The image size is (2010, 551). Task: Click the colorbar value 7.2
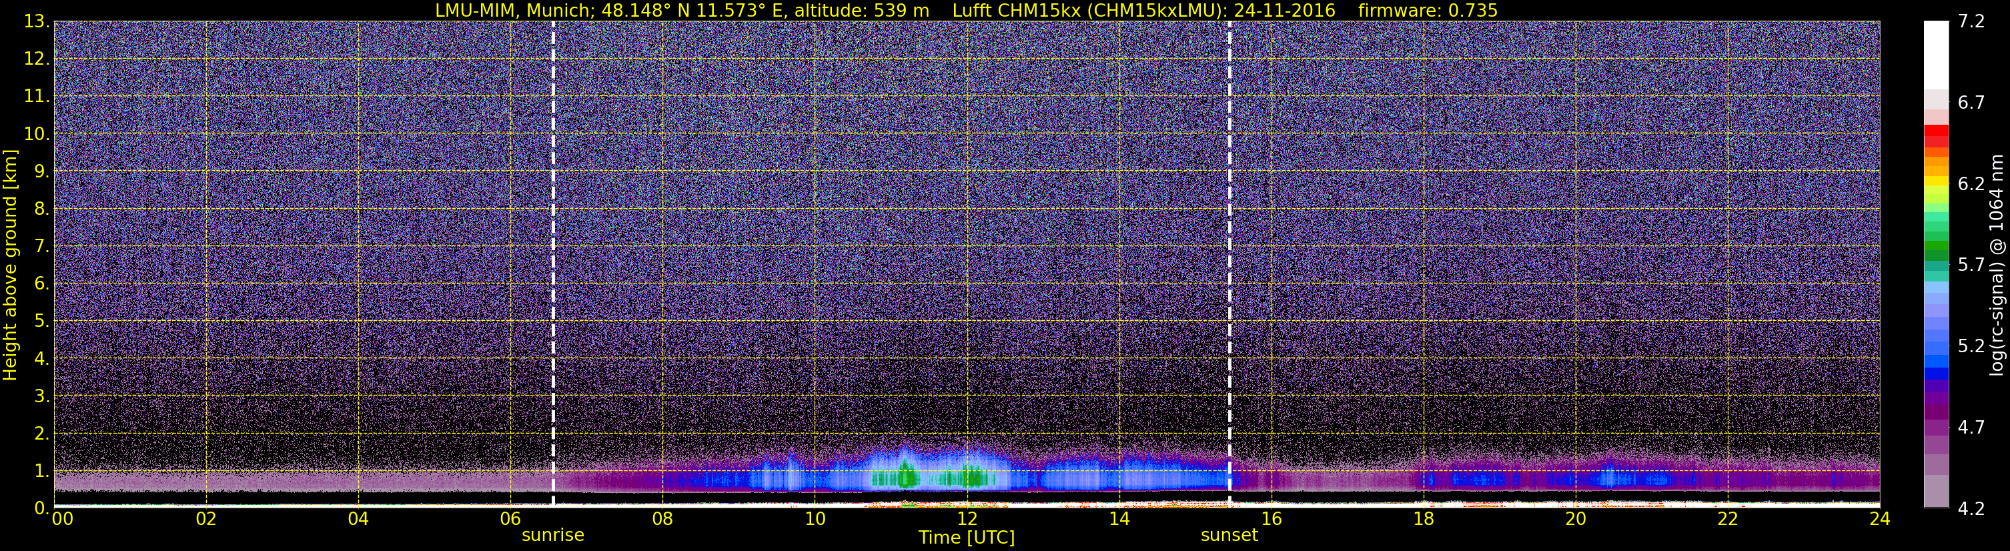[1971, 21]
